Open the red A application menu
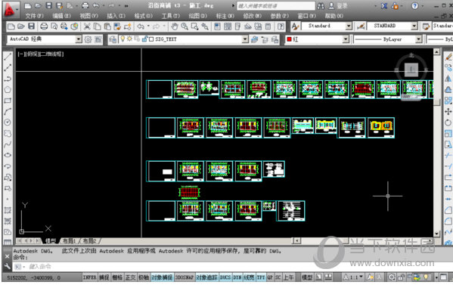This screenshot has height=285, width=453. coord(11,9)
